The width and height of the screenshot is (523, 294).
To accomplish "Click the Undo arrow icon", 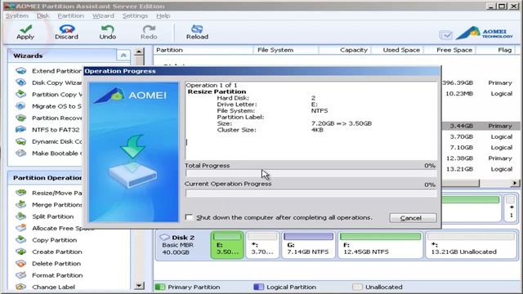I will click(x=107, y=29).
